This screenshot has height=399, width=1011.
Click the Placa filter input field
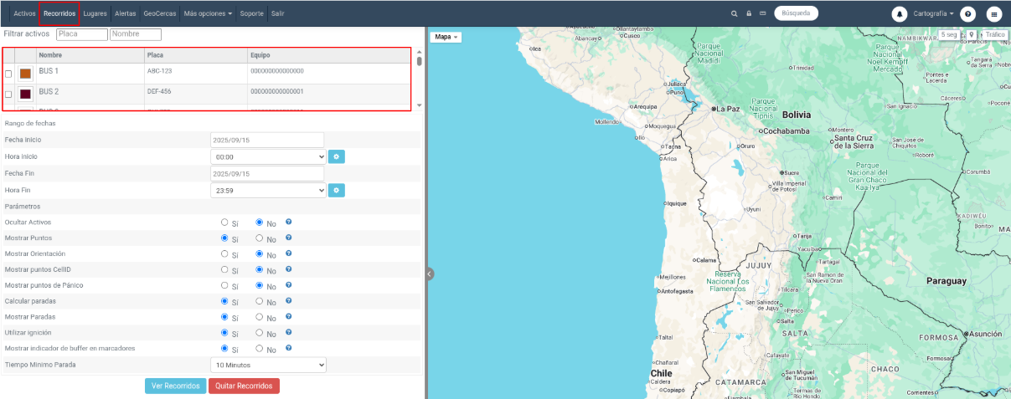[82, 34]
